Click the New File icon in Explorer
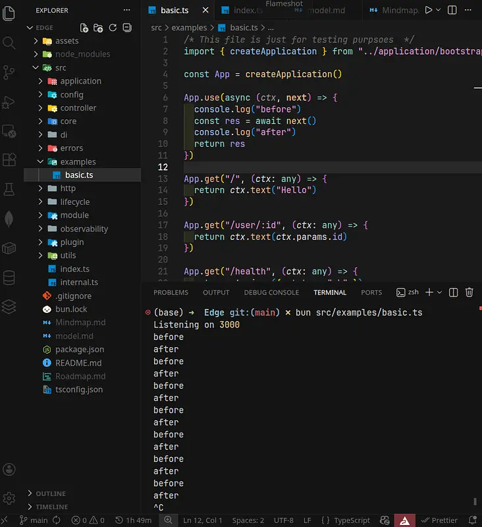This screenshot has height=527, width=482. pyautogui.click(x=84, y=28)
